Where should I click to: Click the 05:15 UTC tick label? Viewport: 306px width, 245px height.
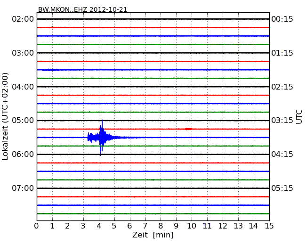(282, 188)
